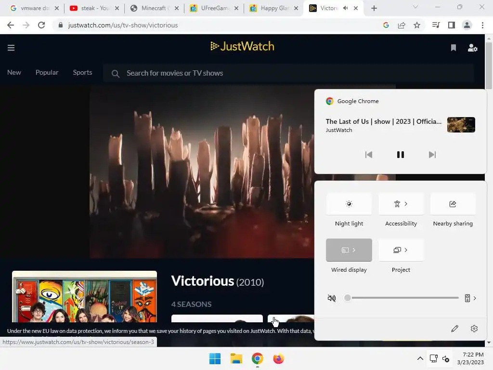Click the Google icon in address bar
493x370 pixels.
[386, 25]
